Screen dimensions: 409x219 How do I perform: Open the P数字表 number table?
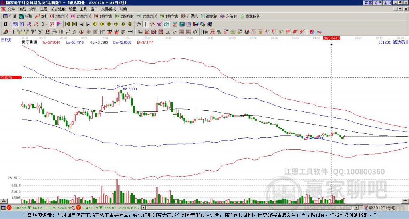tap(103, 16)
